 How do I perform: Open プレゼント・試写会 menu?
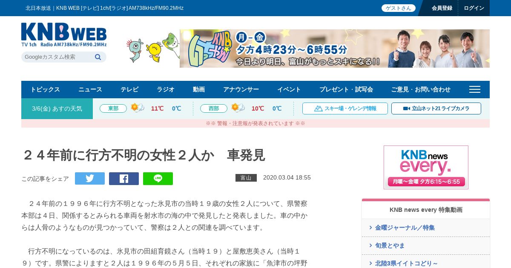click(346, 89)
